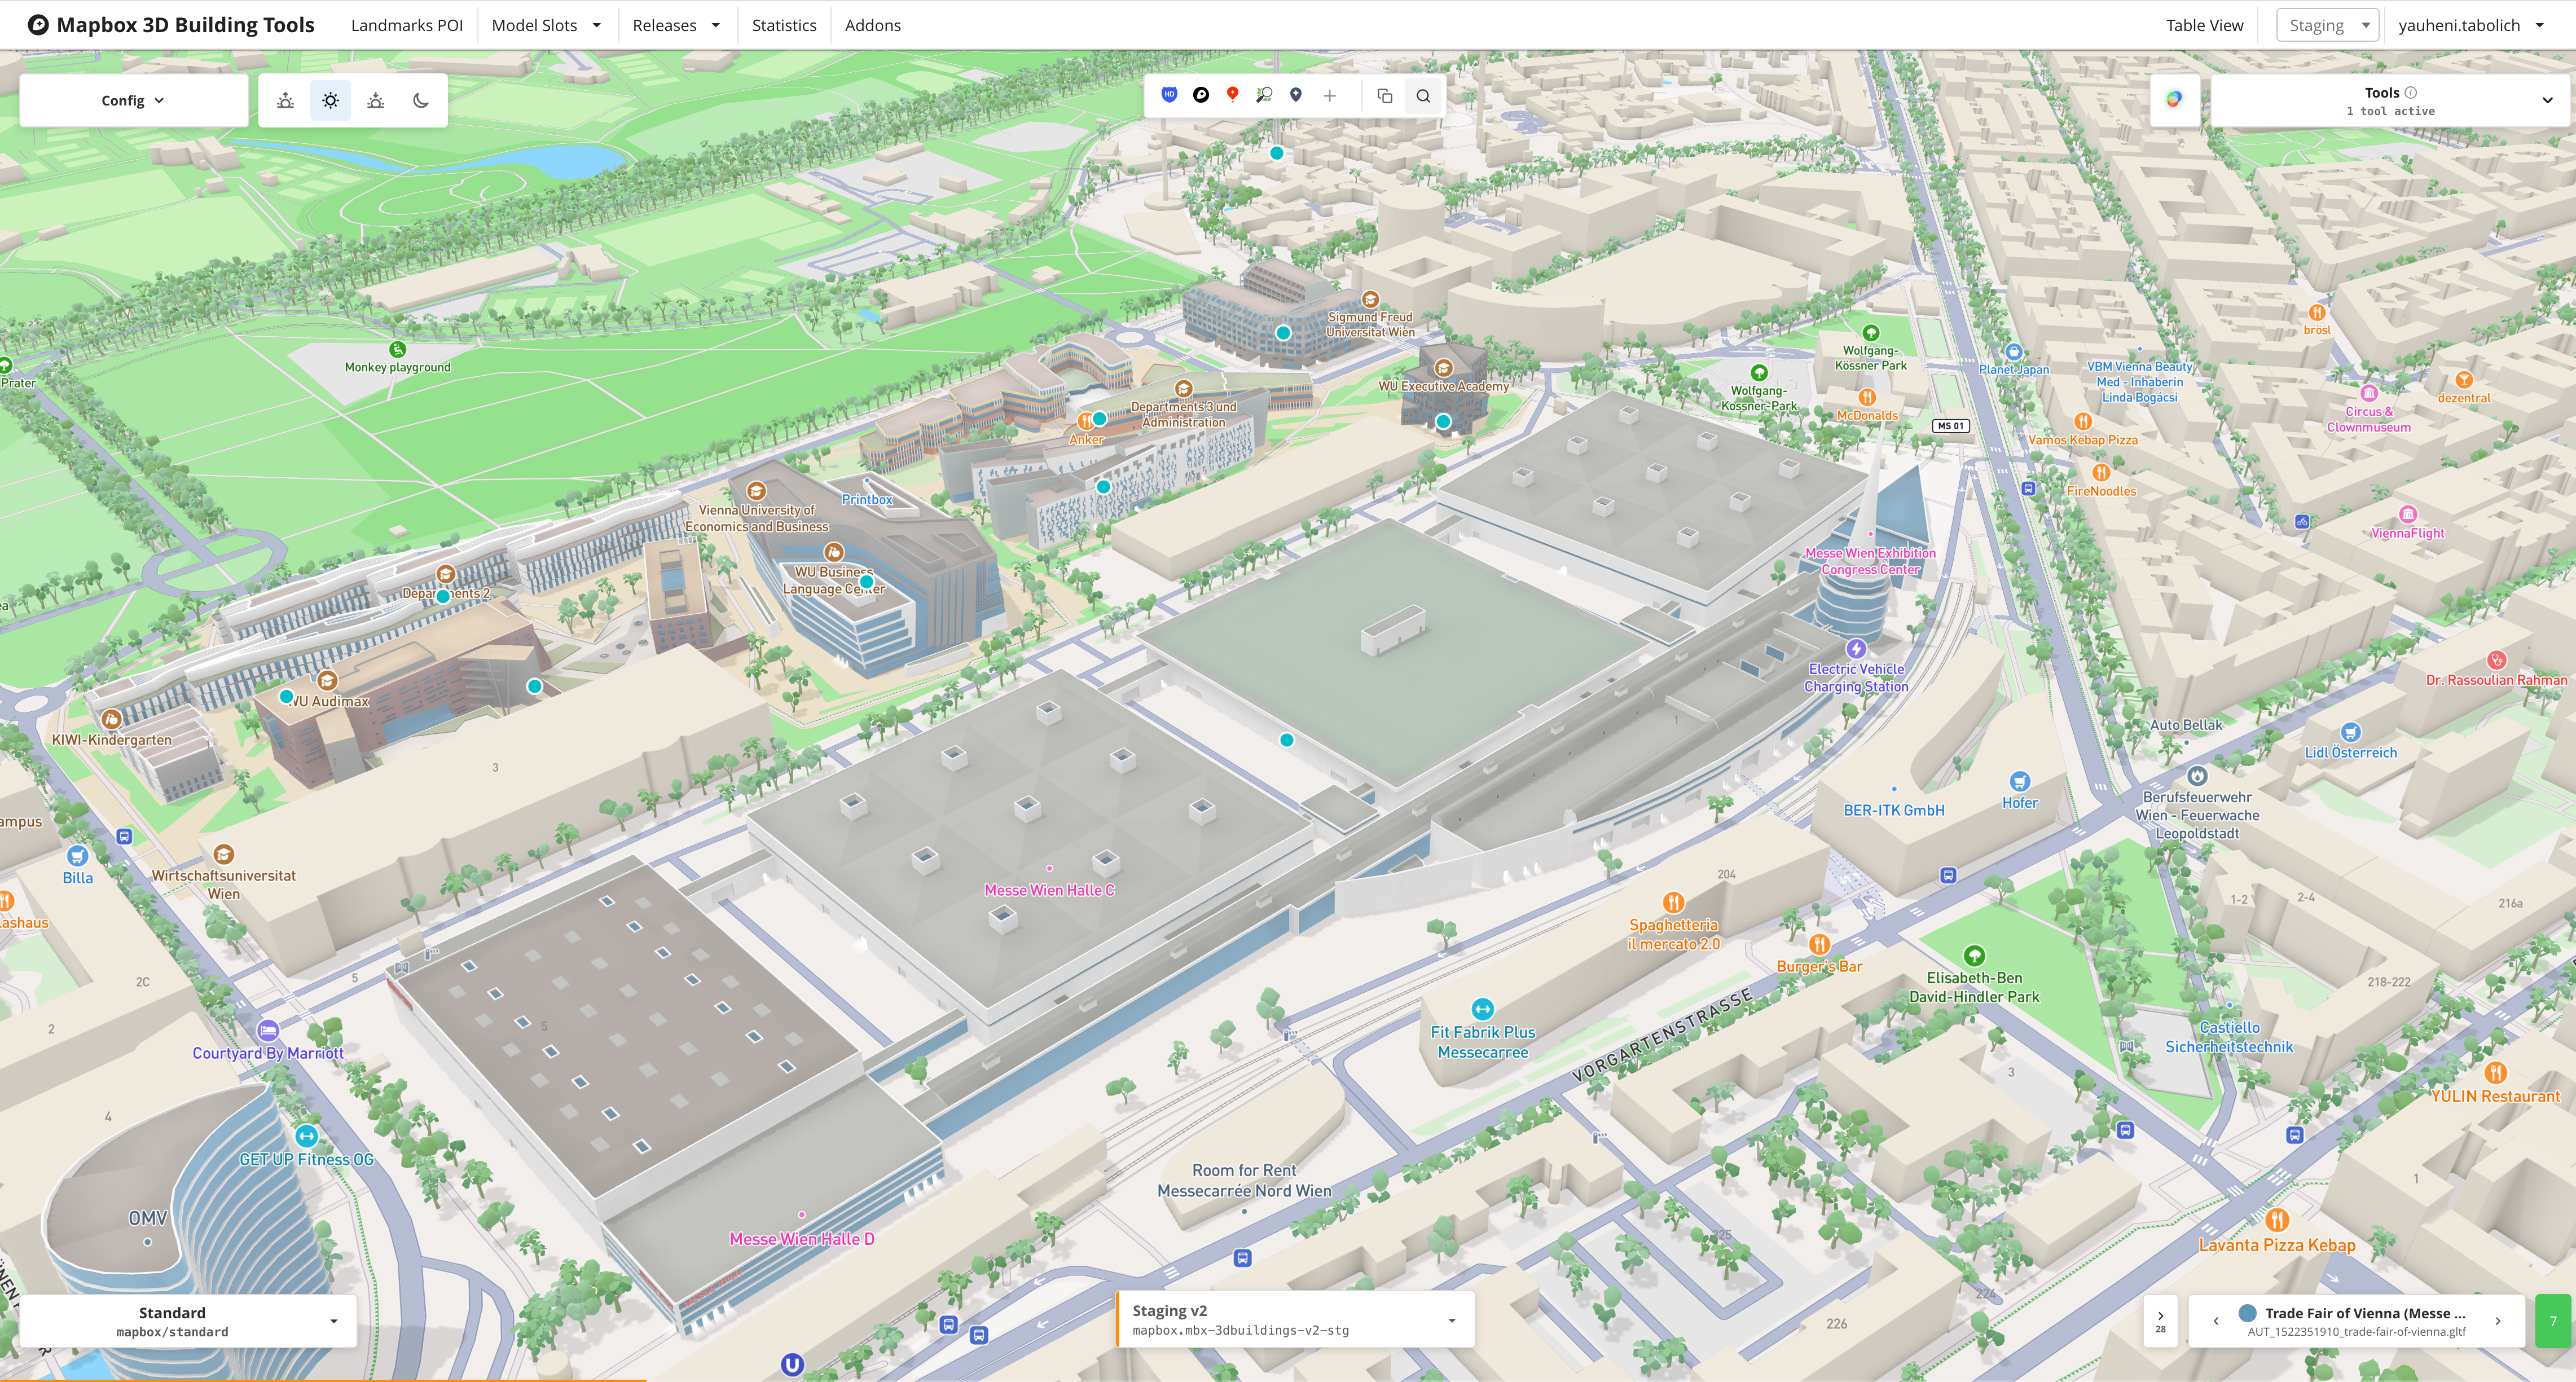
Task: Click the Burger's Bar restaurant icon
Action: 1820,944
